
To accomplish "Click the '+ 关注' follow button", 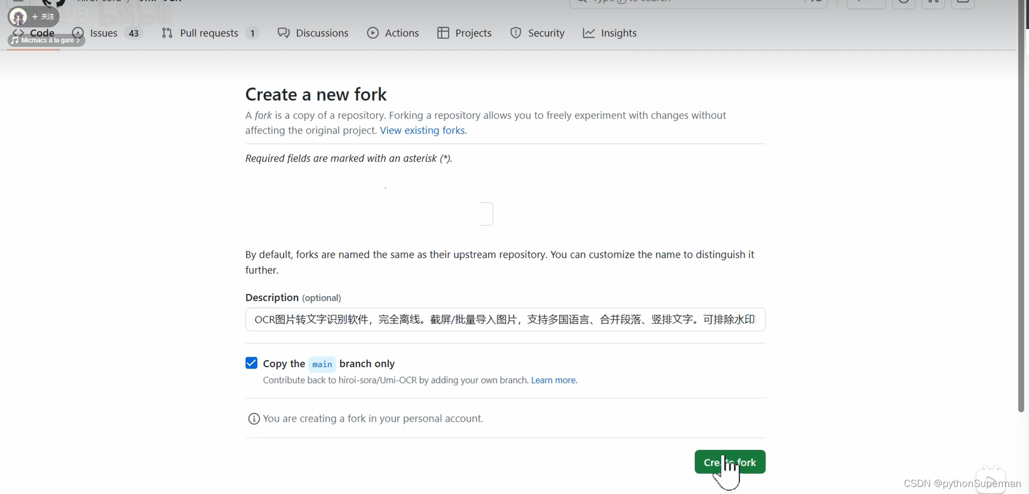I will point(43,17).
